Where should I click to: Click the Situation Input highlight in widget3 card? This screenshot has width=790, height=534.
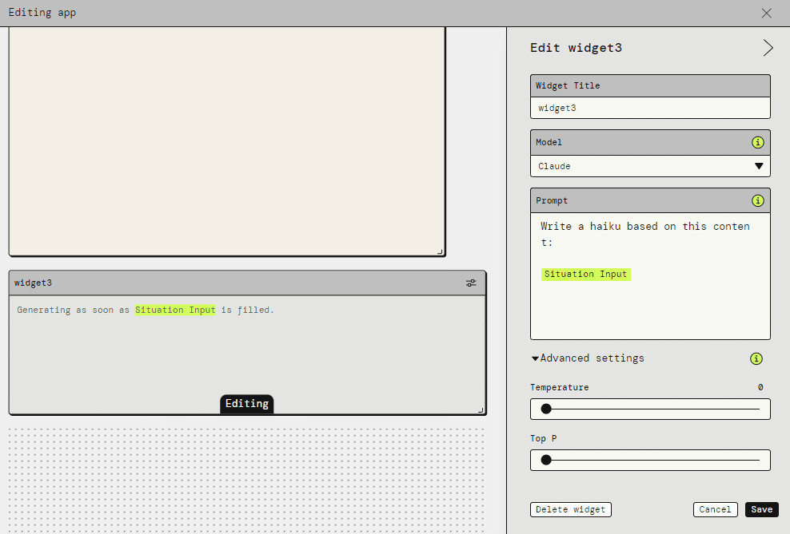175,310
